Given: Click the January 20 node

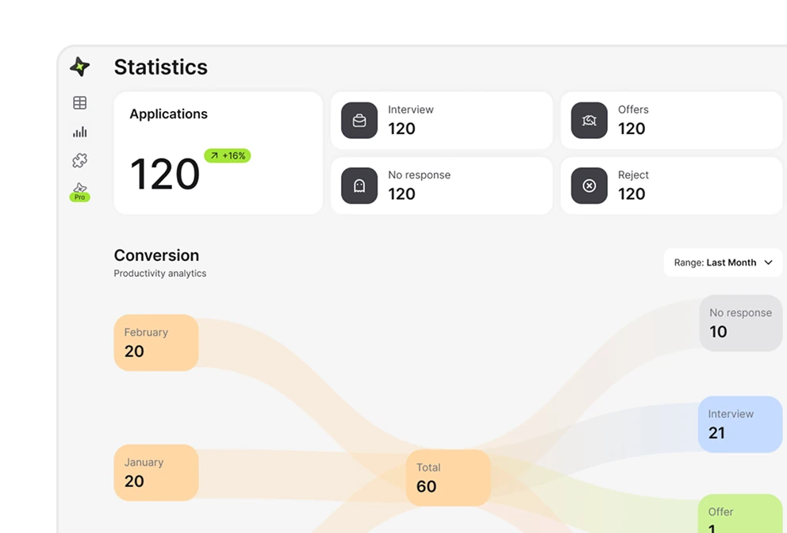Looking at the screenshot, I should (156, 473).
